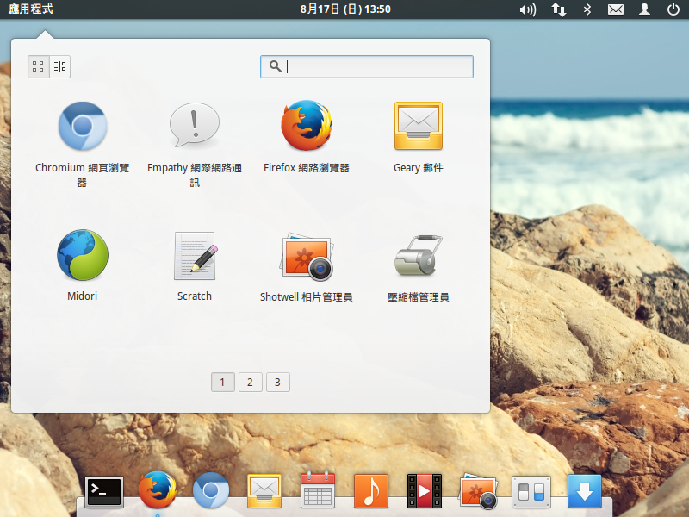The height and width of the screenshot is (517, 689).
Task: Open Calendar from the dock
Action: coord(318,489)
